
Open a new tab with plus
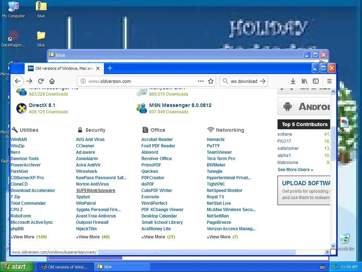[110, 68]
